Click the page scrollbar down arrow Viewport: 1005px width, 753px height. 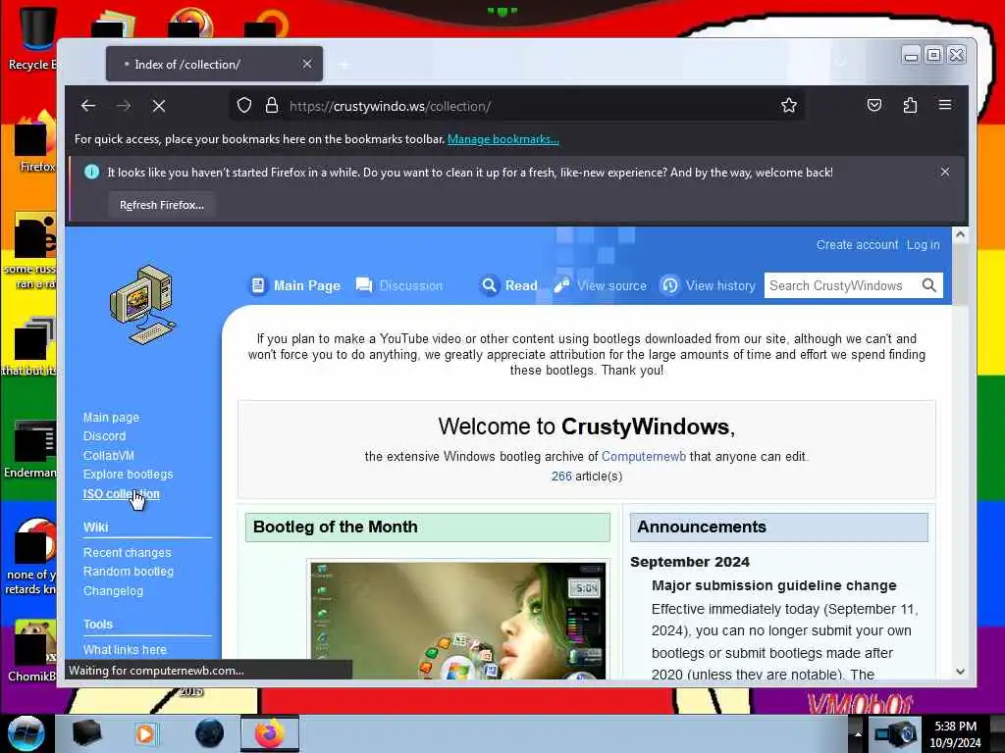tap(960, 671)
